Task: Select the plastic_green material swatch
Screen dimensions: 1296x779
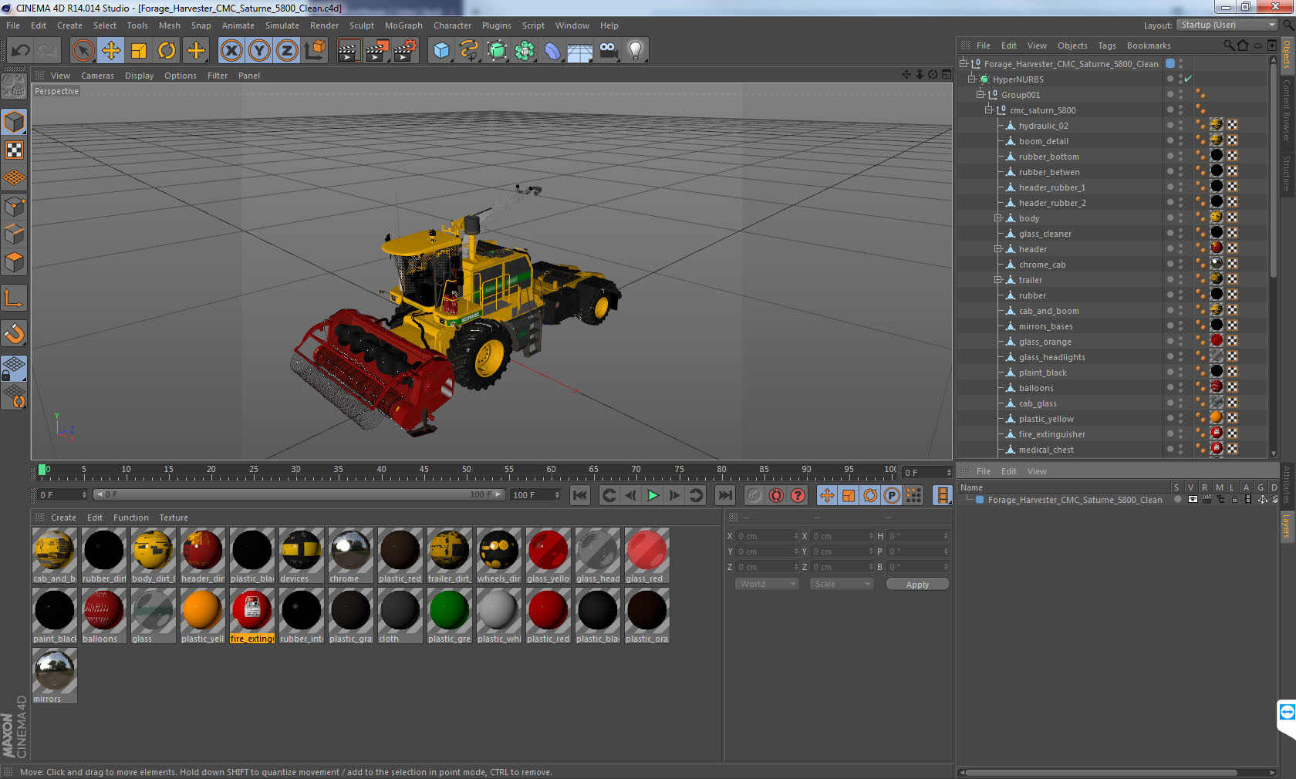Action: coord(449,616)
